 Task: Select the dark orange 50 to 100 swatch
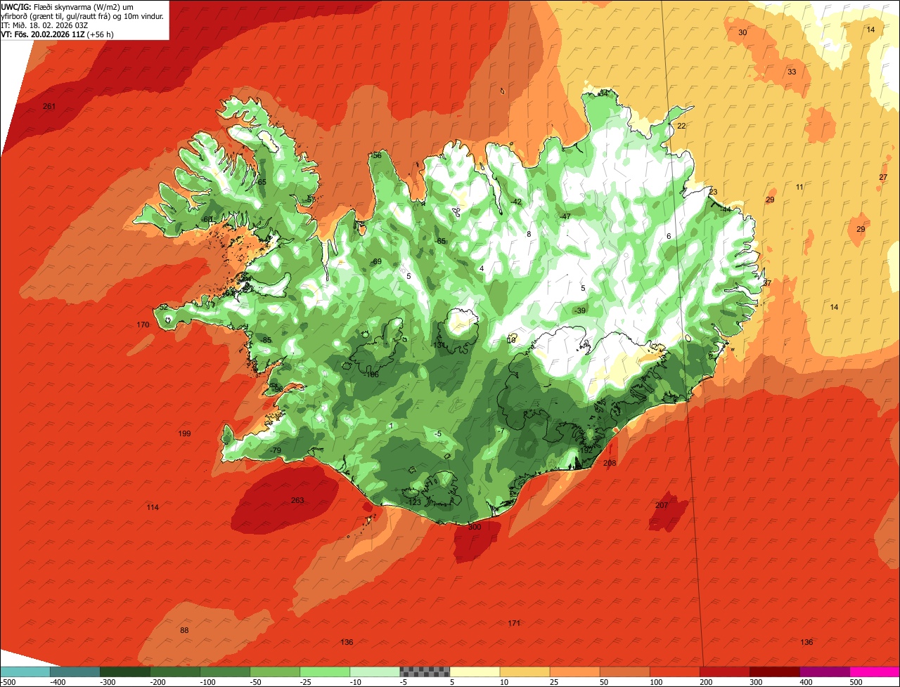(x=624, y=672)
